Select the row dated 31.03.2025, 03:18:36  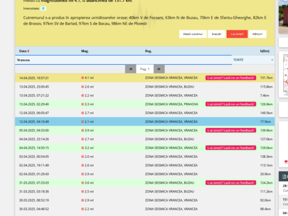pyautogui.click(x=145, y=191)
